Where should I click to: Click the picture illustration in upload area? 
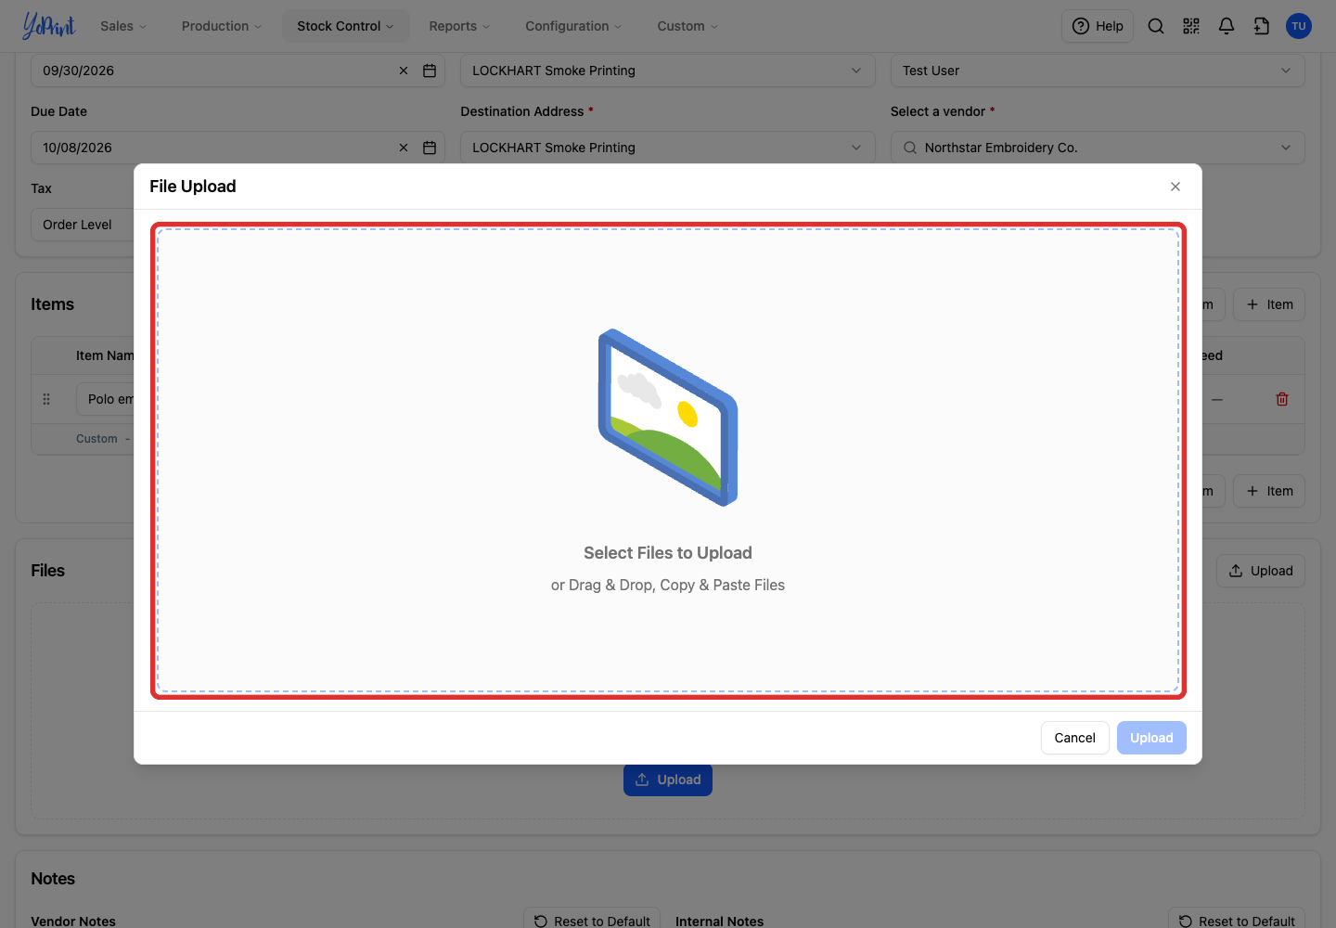668,418
